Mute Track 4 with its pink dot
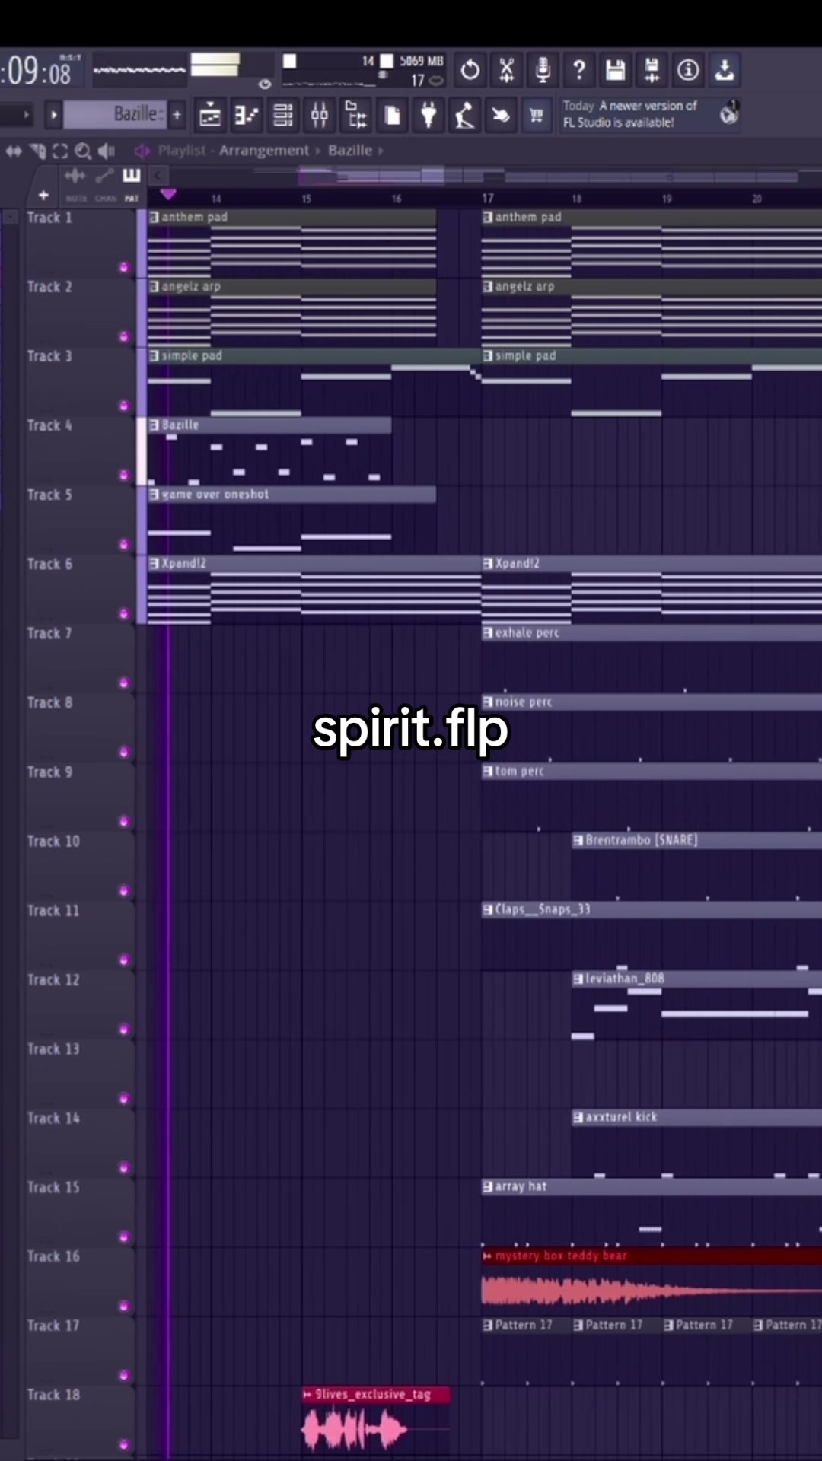The width and height of the screenshot is (822, 1461). click(124, 475)
